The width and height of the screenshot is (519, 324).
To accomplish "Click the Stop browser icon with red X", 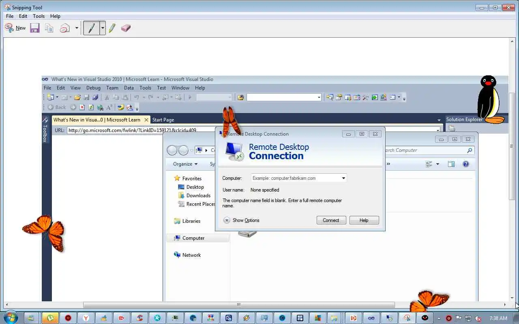I will click(x=82, y=107).
